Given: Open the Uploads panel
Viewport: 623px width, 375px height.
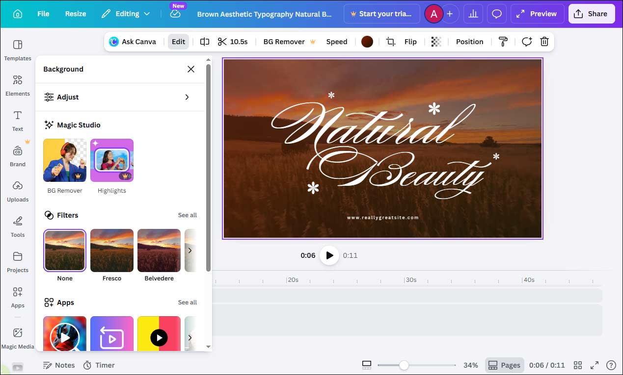Looking at the screenshot, I should (x=18, y=191).
